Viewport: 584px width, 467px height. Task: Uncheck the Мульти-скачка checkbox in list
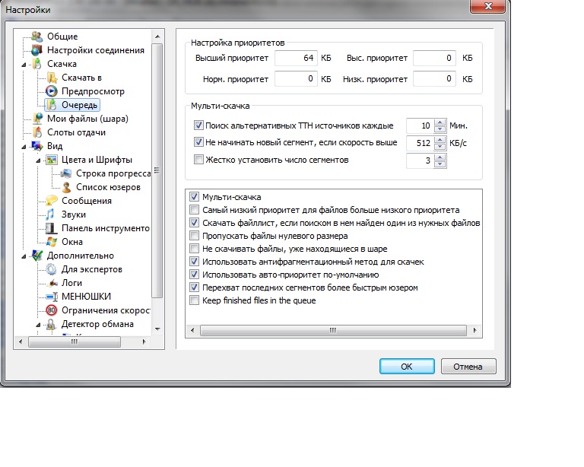coord(195,197)
